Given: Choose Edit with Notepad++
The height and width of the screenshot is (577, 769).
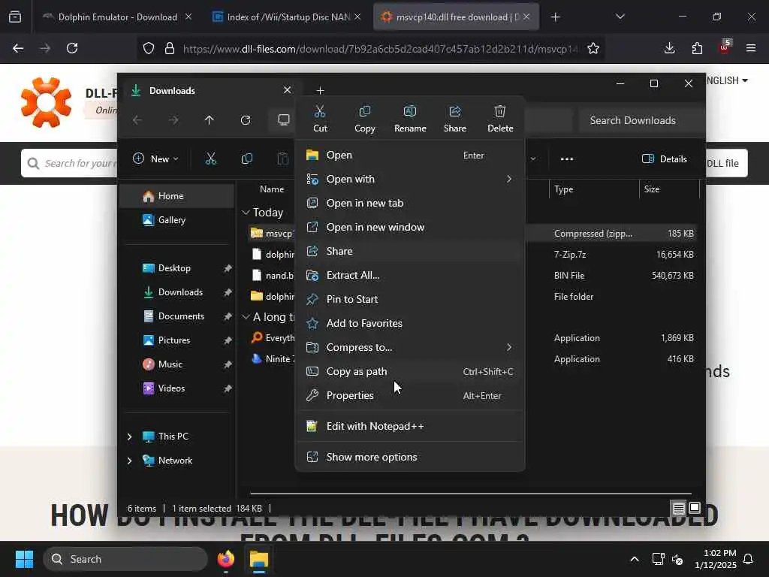Looking at the screenshot, I should (410, 426).
